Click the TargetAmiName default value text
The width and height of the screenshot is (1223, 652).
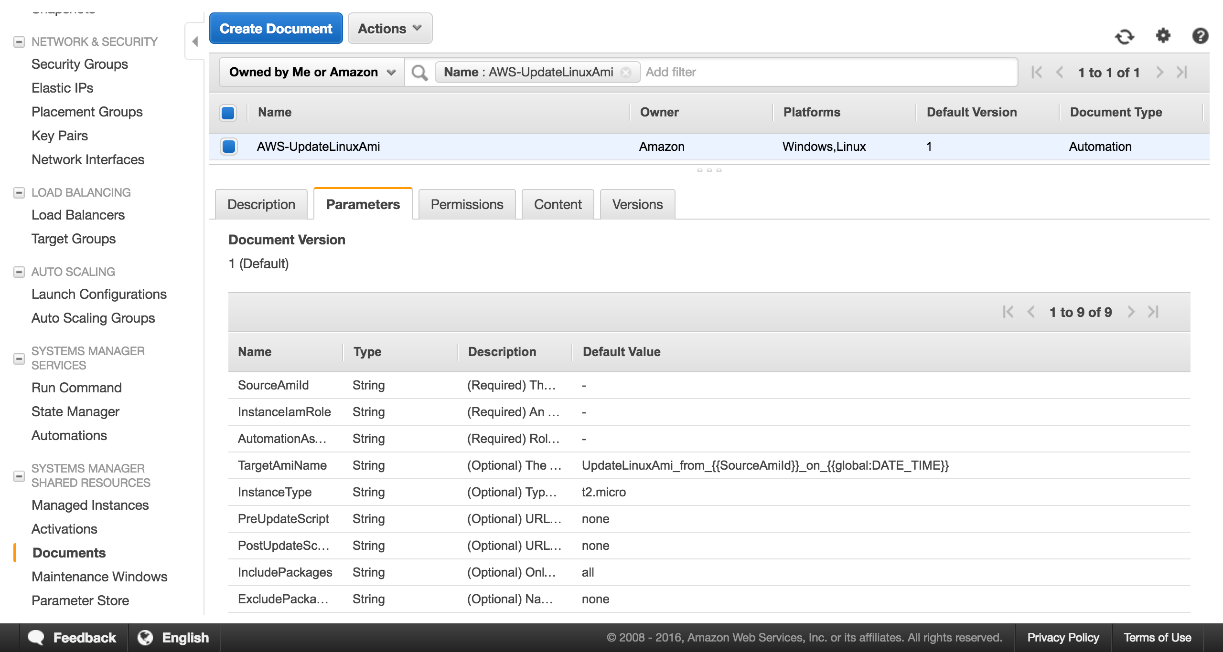pos(765,465)
